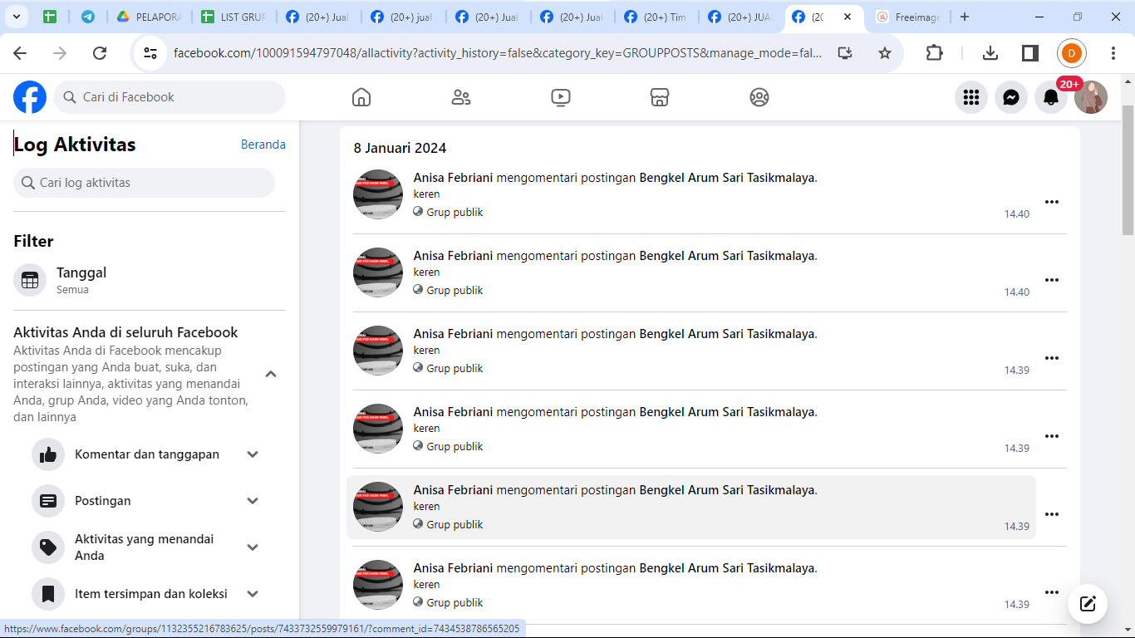Switch to the pinned Telegram tab

(88, 17)
